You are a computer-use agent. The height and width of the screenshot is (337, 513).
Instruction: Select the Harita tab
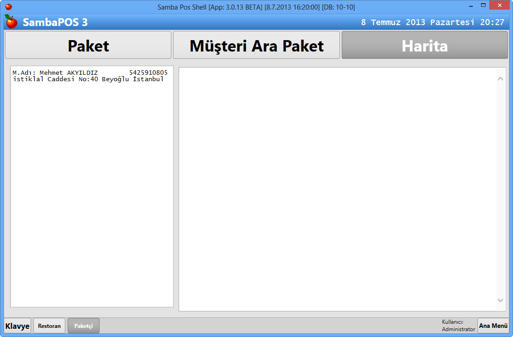(x=424, y=46)
